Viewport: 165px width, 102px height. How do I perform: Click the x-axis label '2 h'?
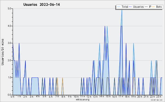point(25,97)
